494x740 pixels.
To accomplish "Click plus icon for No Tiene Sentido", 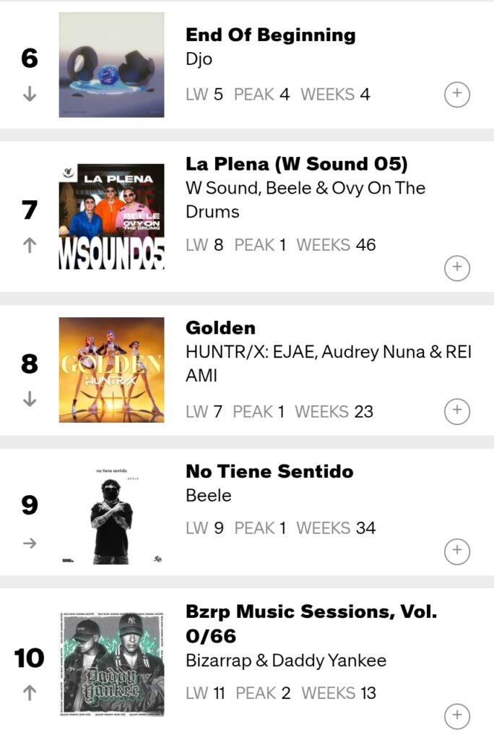I will (x=456, y=551).
